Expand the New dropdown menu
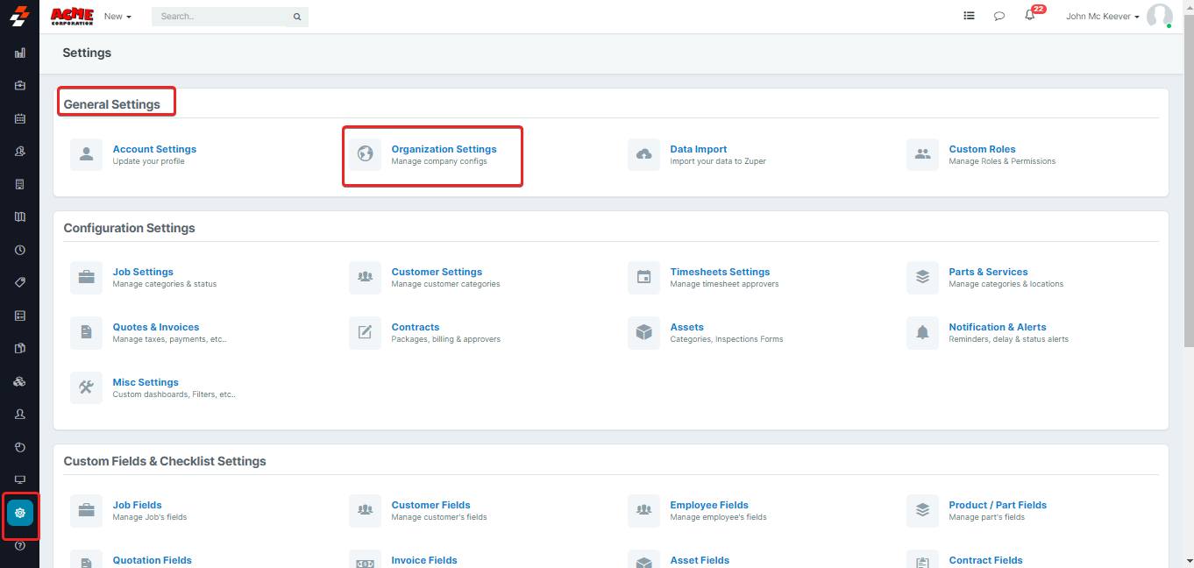The height and width of the screenshot is (568, 1194). [x=117, y=17]
